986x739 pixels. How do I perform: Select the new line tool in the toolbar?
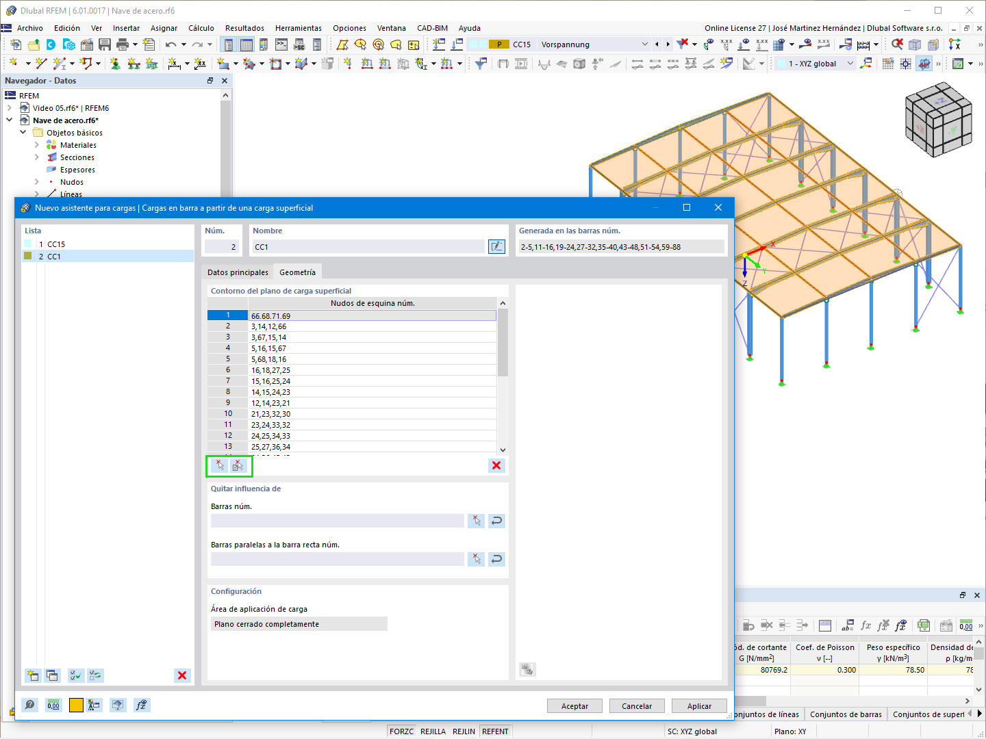[x=41, y=64]
